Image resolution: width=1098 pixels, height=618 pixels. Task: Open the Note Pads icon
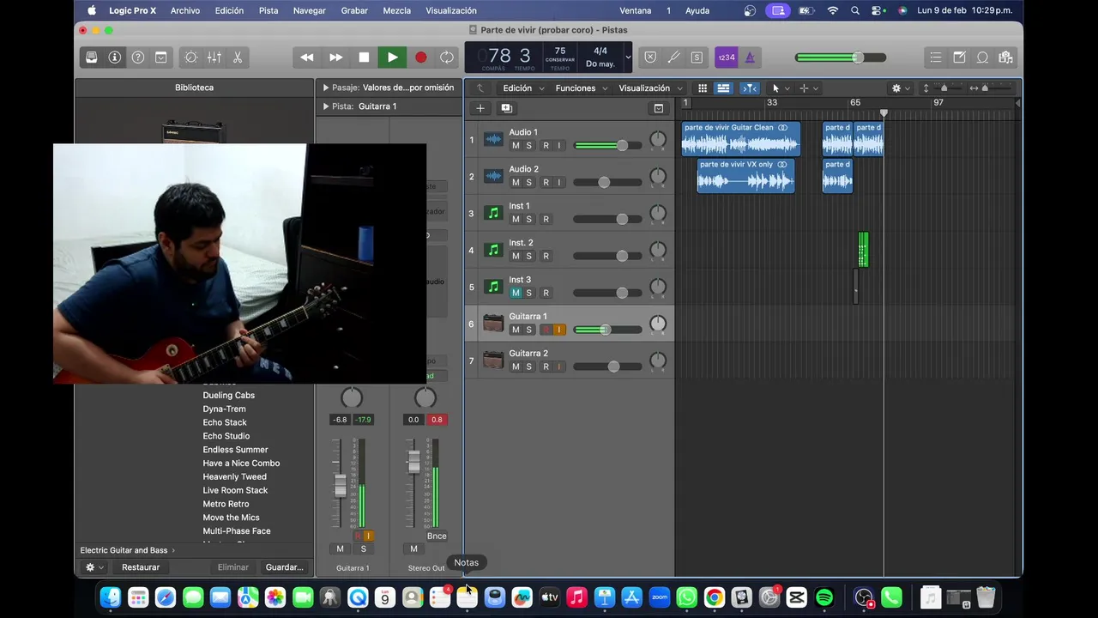(959, 58)
